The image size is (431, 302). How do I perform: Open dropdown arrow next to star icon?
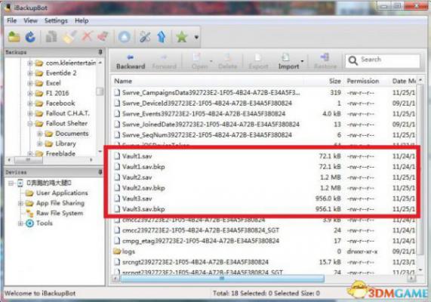pyautogui.click(x=196, y=37)
